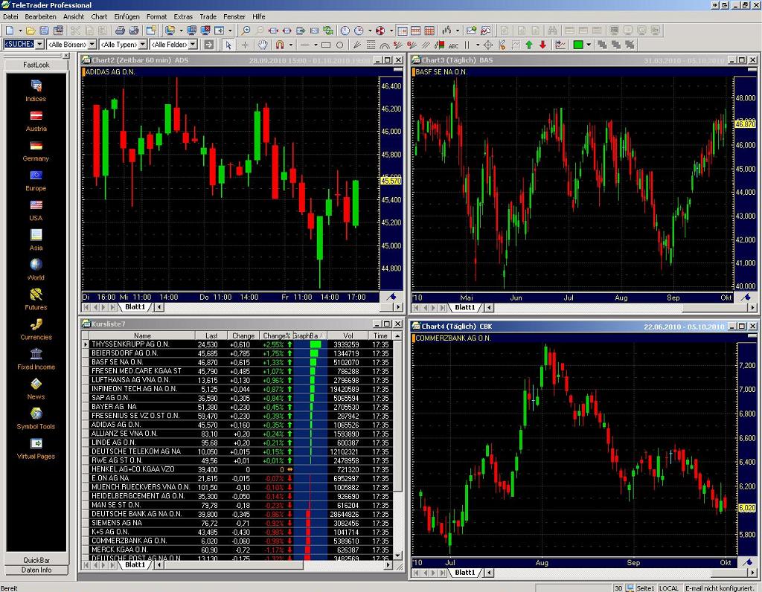Click the zoom in magnifier icon
762x592 pixels.
pos(246,30)
